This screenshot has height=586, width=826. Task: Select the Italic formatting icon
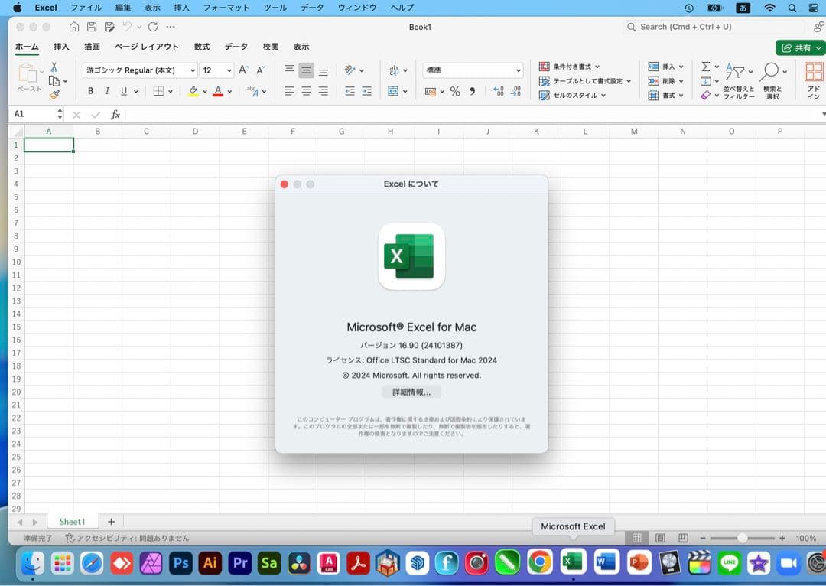click(x=106, y=90)
